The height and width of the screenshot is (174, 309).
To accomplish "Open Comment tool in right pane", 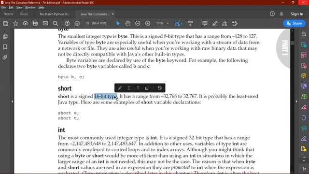I will (x=304, y=76).
